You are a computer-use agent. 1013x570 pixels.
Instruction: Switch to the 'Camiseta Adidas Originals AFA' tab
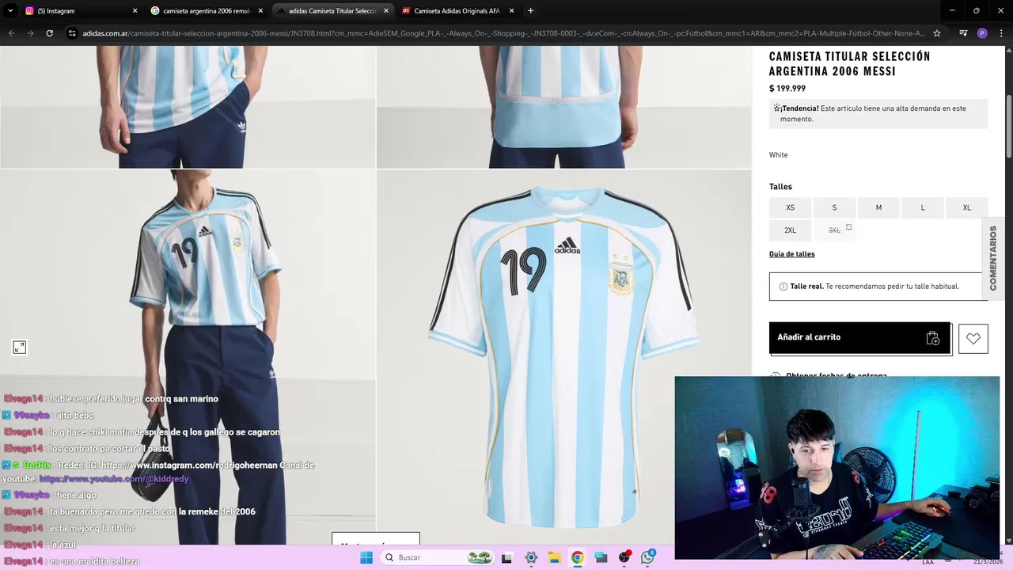457,11
